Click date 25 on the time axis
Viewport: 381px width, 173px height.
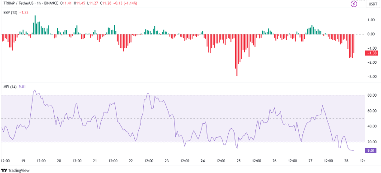pos(239,161)
